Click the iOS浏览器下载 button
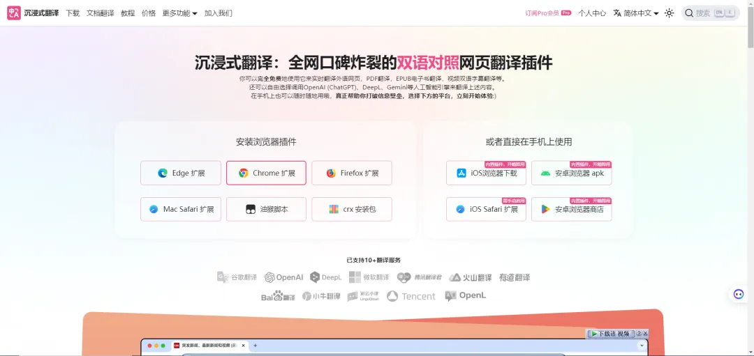Image resolution: width=754 pixels, height=356 pixels. pyautogui.click(x=486, y=173)
